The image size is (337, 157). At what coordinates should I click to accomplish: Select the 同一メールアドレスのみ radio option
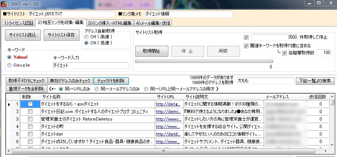click(x=97, y=89)
